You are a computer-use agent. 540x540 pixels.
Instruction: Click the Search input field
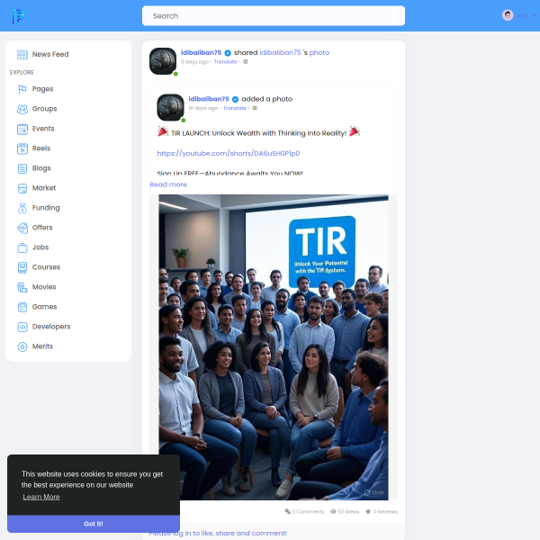coord(273,15)
